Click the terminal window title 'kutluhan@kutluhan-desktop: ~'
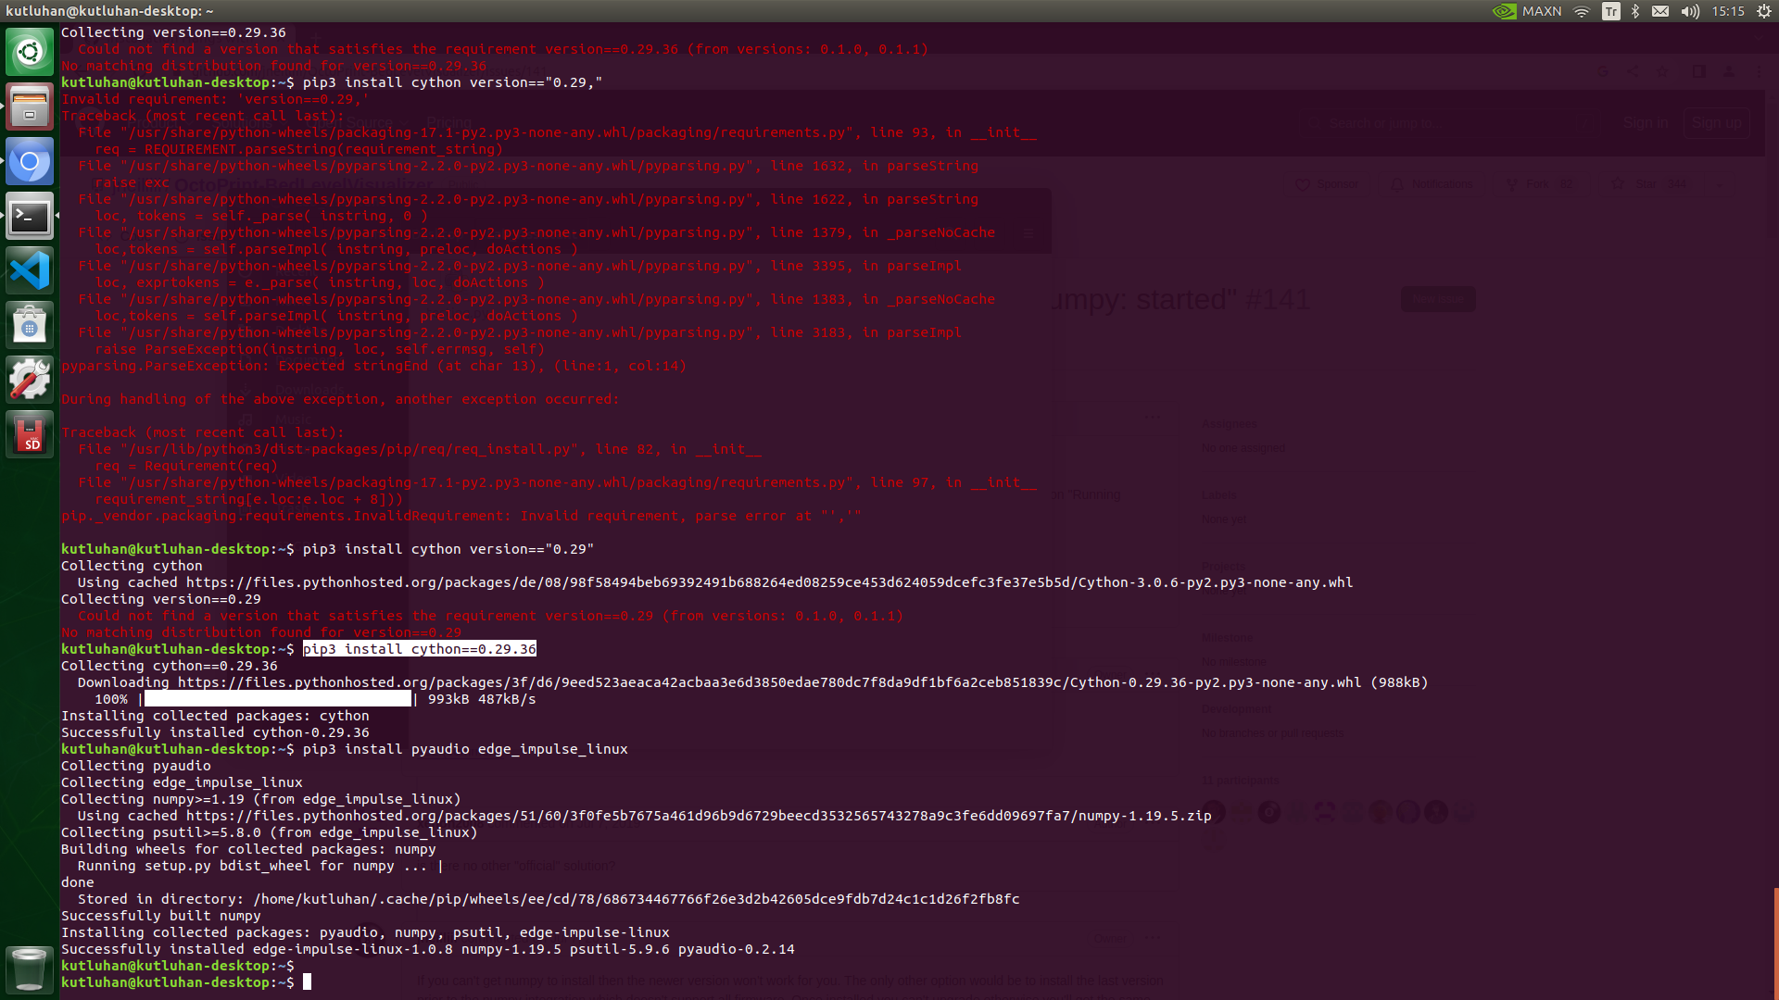Image resolution: width=1779 pixels, height=1000 pixels. [x=109, y=11]
